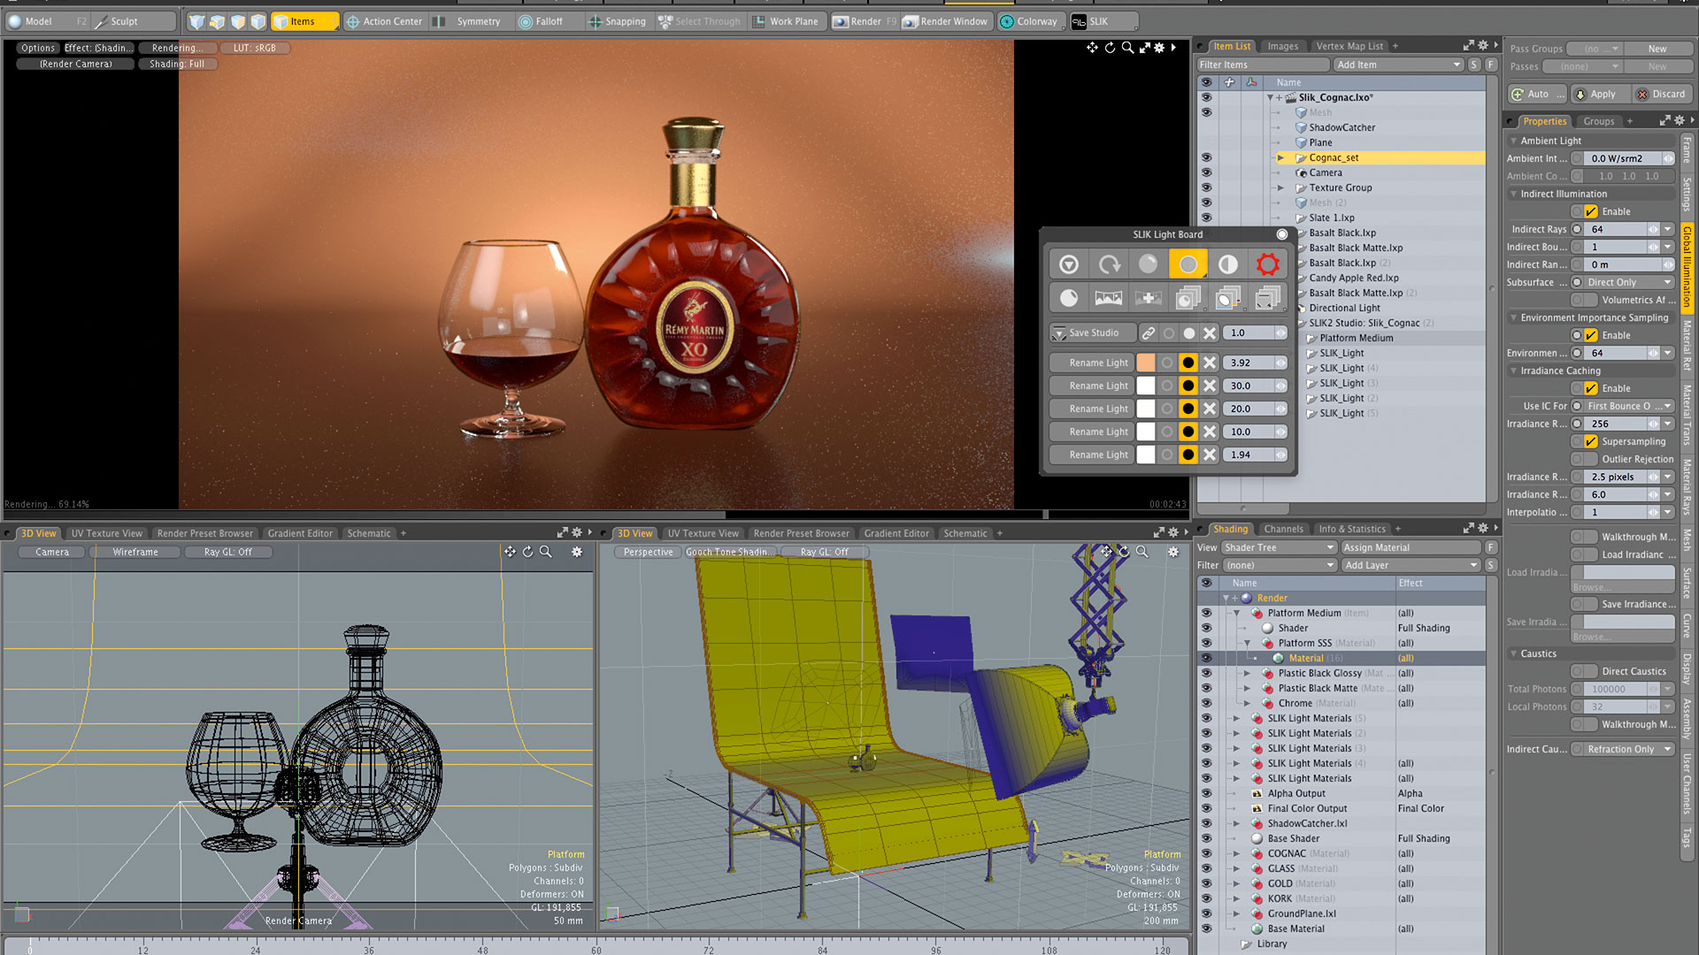
Task: Click the white color swatch of 20.0 light
Action: pos(1145,409)
